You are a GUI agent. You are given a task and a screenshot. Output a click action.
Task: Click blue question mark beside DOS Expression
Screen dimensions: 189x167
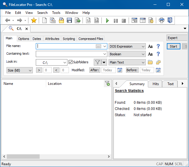[158, 46]
